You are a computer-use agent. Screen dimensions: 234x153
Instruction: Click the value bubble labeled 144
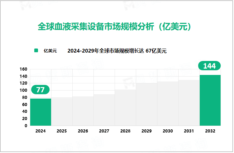(x=209, y=66)
